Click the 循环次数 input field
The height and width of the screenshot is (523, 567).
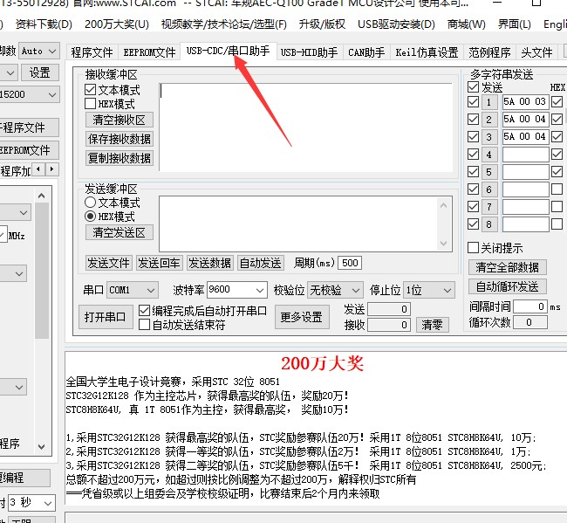(530, 322)
